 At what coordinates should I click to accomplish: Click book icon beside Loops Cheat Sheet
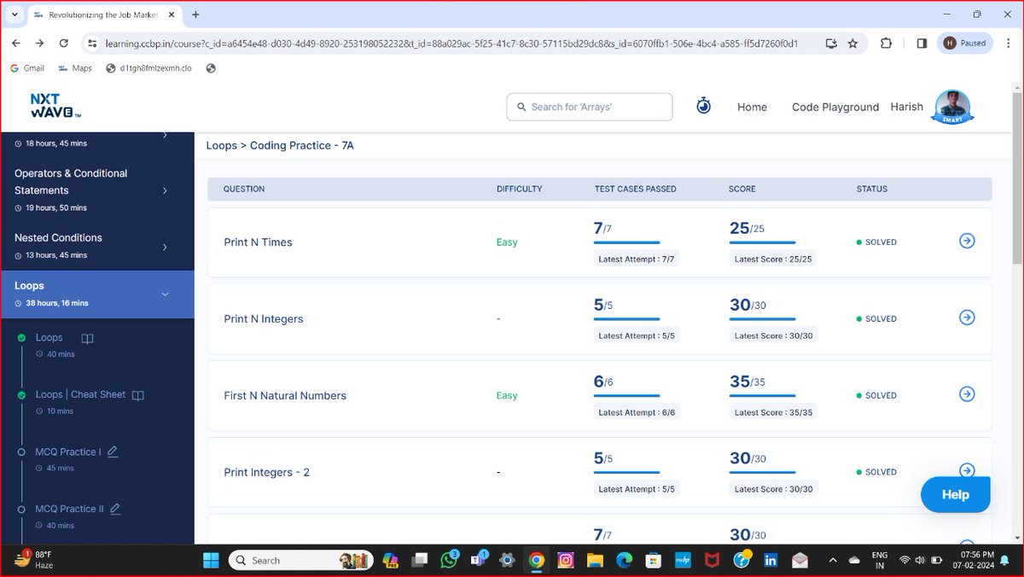(138, 395)
